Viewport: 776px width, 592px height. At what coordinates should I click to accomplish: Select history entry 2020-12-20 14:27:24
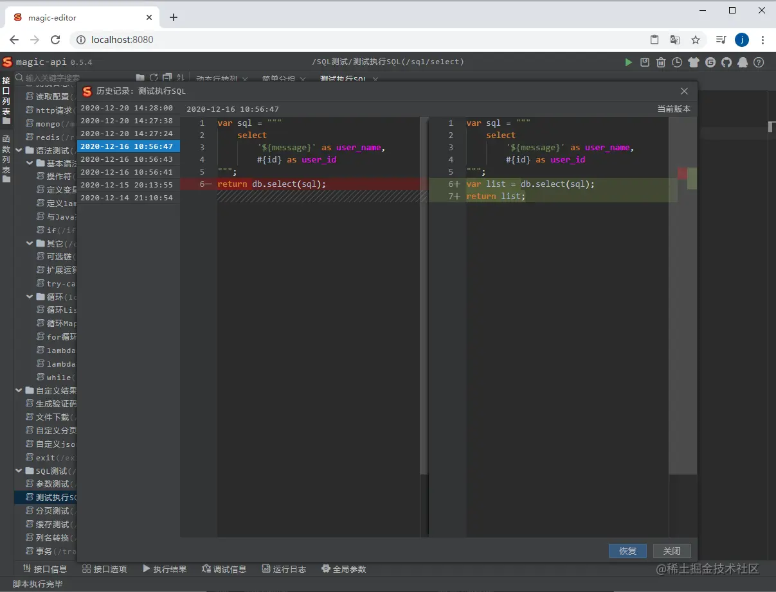[129, 134]
